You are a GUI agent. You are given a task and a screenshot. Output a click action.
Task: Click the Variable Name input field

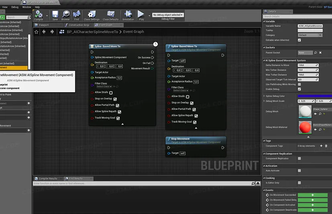[310, 26]
